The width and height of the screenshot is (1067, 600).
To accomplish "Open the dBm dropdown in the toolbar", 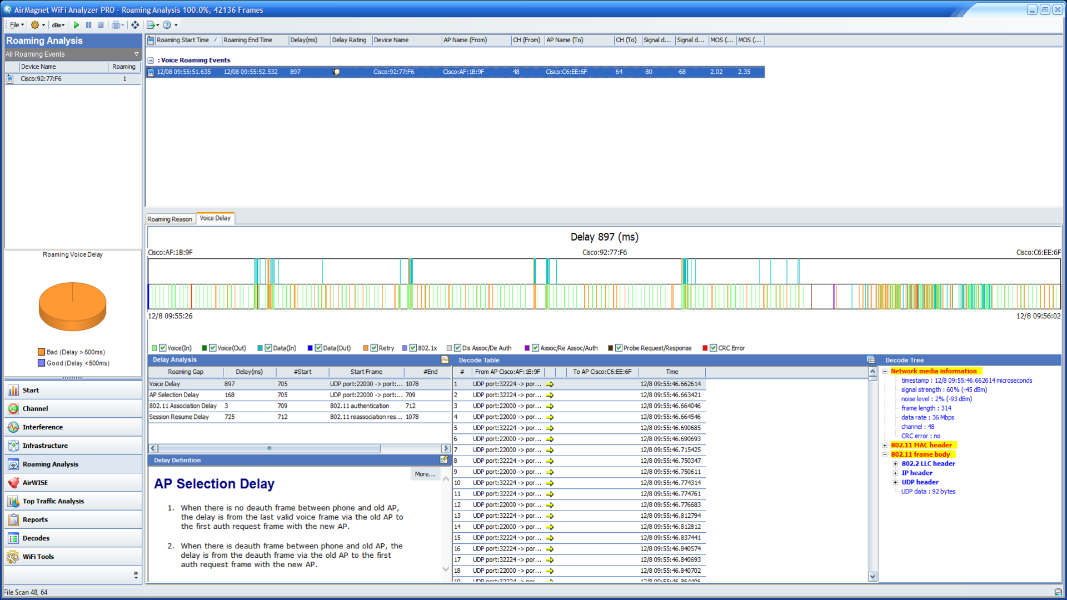I will [x=58, y=25].
